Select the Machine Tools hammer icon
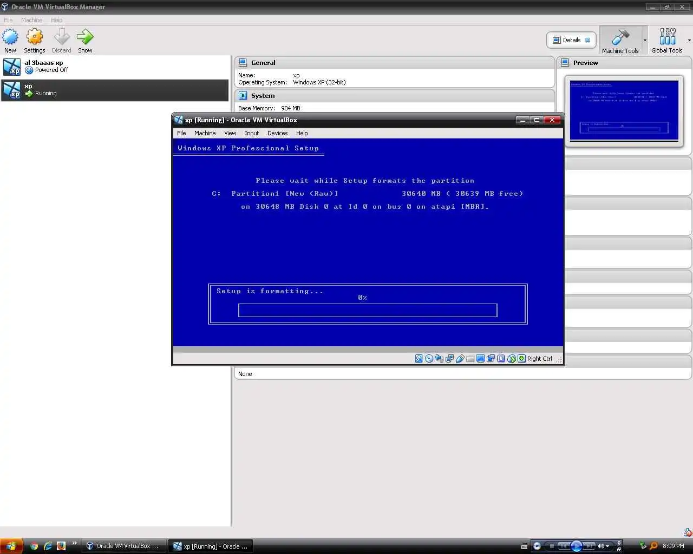This screenshot has width=693, height=554. tap(620, 37)
